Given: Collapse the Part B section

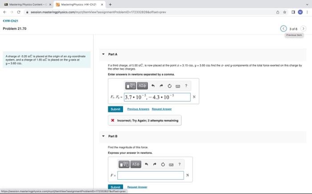Looking at the screenshot, I should click(x=103, y=136).
